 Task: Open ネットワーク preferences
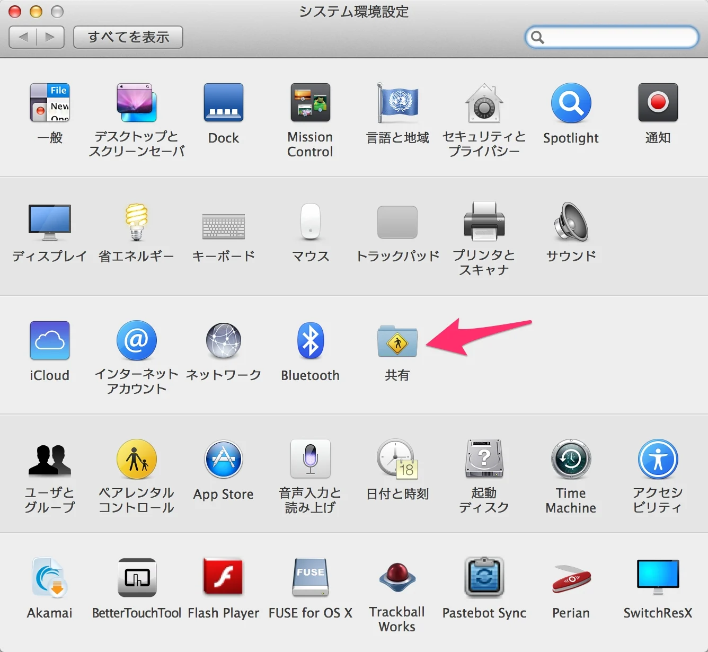[x=224, y=340]
